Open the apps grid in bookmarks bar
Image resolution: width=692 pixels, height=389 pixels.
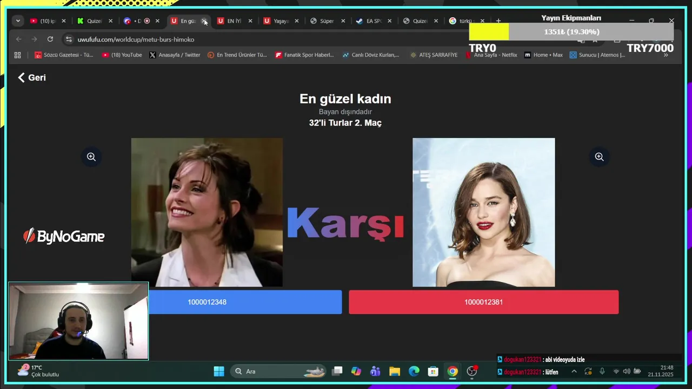[17, 55]
